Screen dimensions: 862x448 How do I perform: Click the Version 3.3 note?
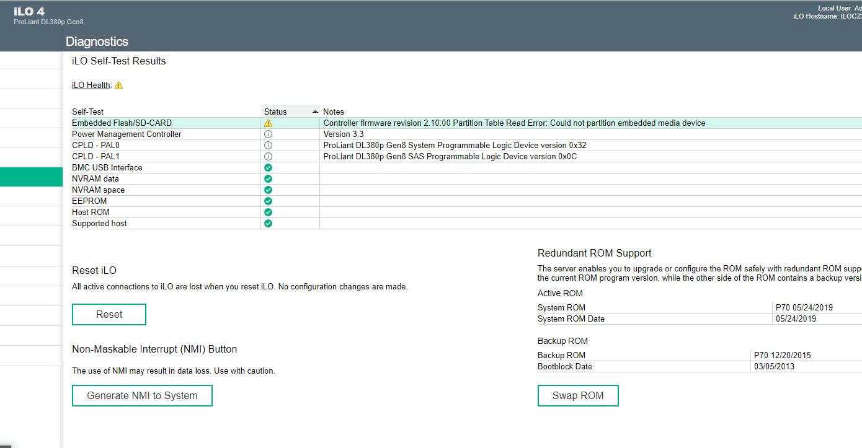click(344, 134)
